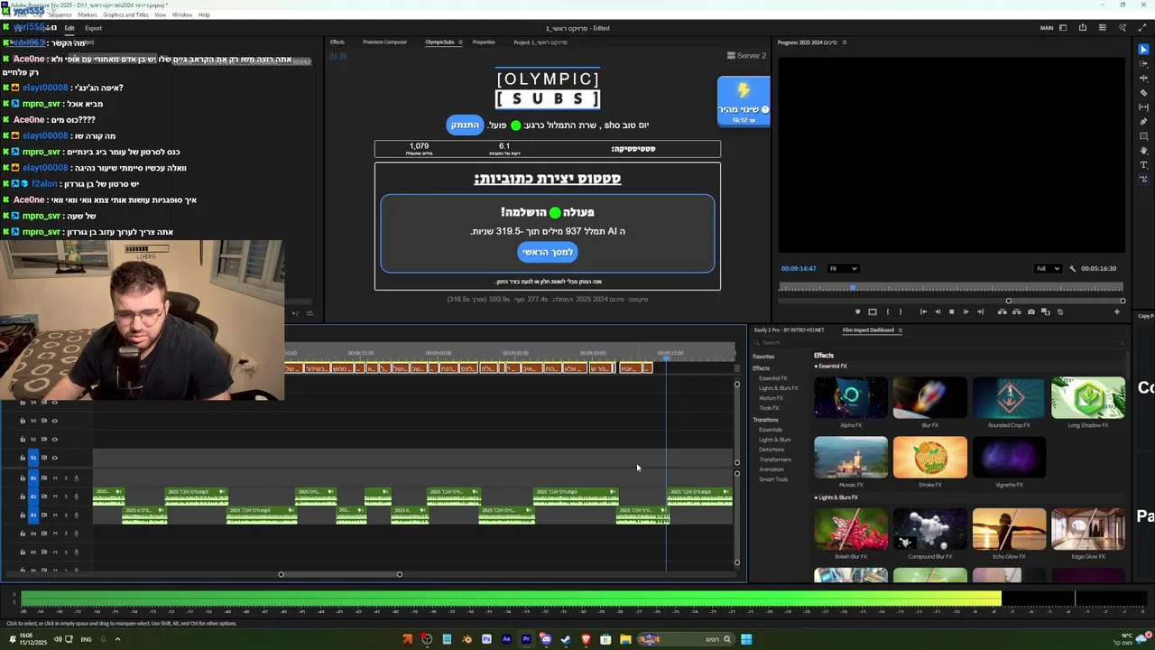Switch to the Effects panel tab

(337, 42)
